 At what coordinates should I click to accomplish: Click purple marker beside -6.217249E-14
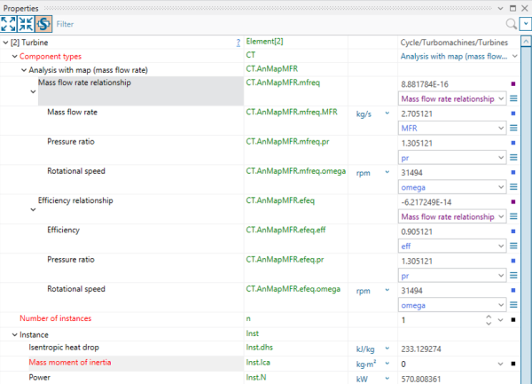click(x=513, y=202)
